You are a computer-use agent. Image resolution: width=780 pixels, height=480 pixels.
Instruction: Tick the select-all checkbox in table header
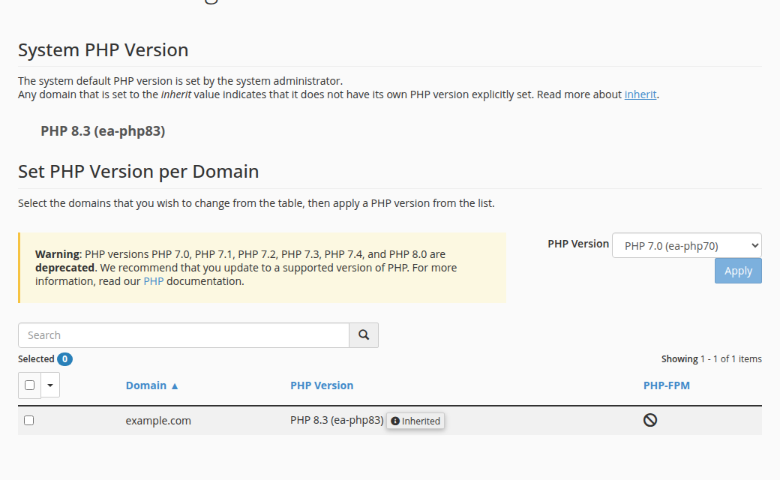[x=29, y=385]
